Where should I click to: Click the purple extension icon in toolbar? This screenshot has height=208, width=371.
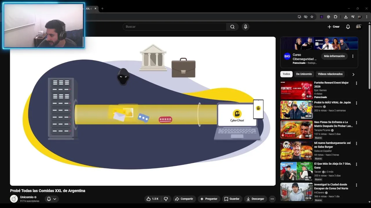[321, 17]
